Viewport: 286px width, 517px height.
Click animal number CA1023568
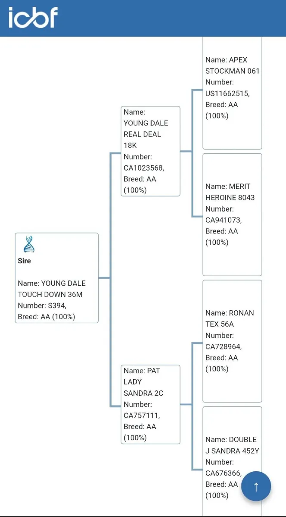coord(144,168)
